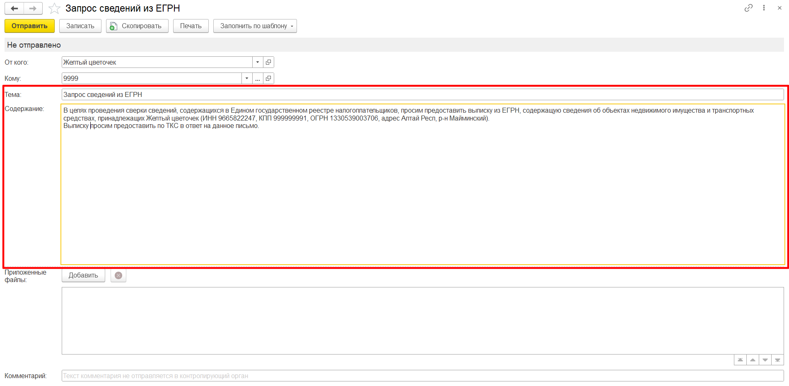Click the Не отправлено status text
Viewport: 789px width, 386px height.
click(x=34, y=45)
